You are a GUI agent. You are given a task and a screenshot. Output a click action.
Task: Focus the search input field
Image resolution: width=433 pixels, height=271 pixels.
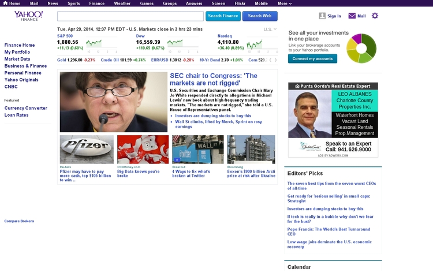(x=130, y=16)
